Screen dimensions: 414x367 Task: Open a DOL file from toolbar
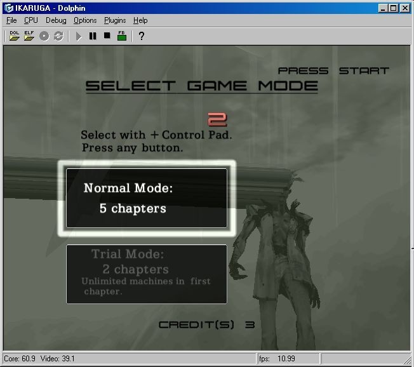[x=14, y=36]
